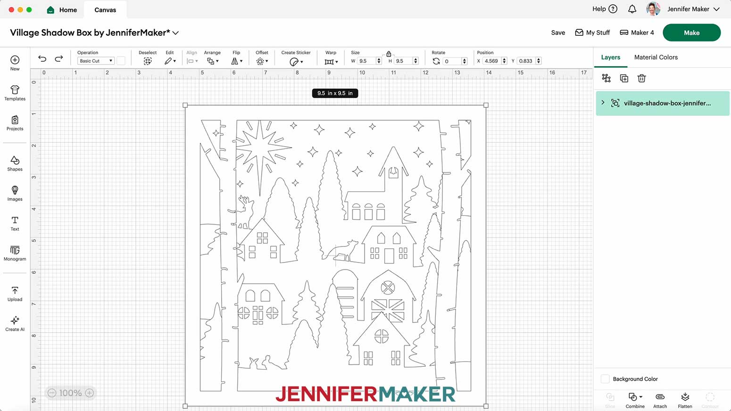Open the Combine dropdown
The width and height of the screenshot is (731, 411).
click(635, 400)
